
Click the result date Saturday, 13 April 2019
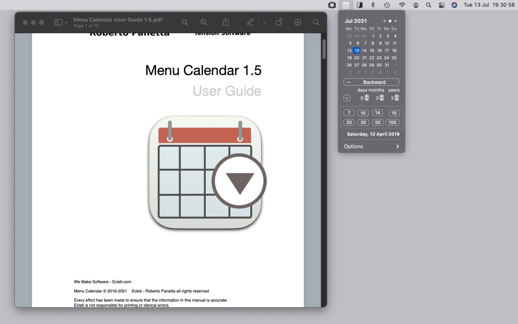[x=373, y=134]
